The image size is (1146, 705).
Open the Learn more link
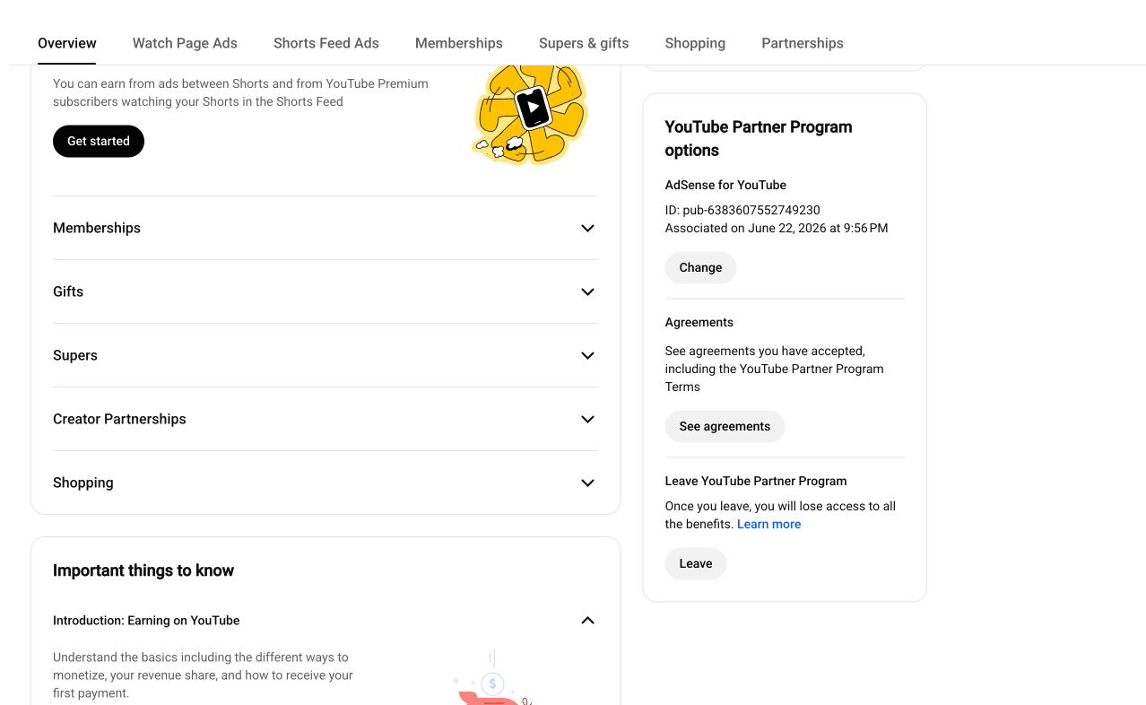coord(768,524)
